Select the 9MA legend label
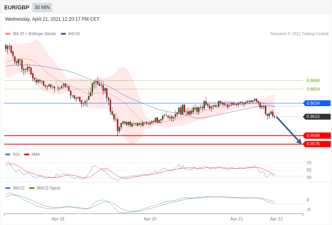Screen dimensions: 332x225 pyautogui.click(x=36, y=155)
